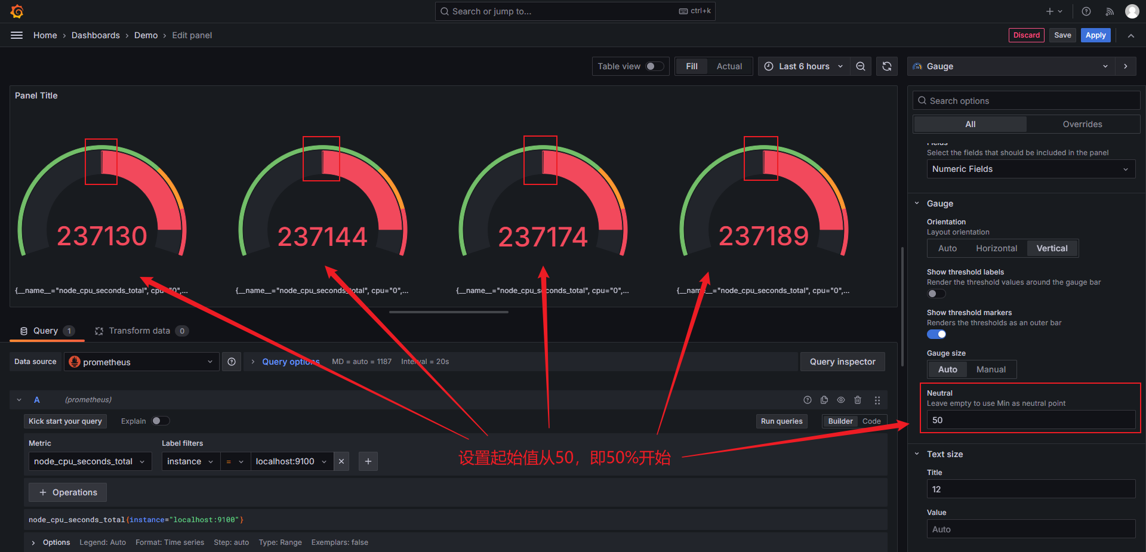Refresh the dashboard with refresh icon

[887, 66]
